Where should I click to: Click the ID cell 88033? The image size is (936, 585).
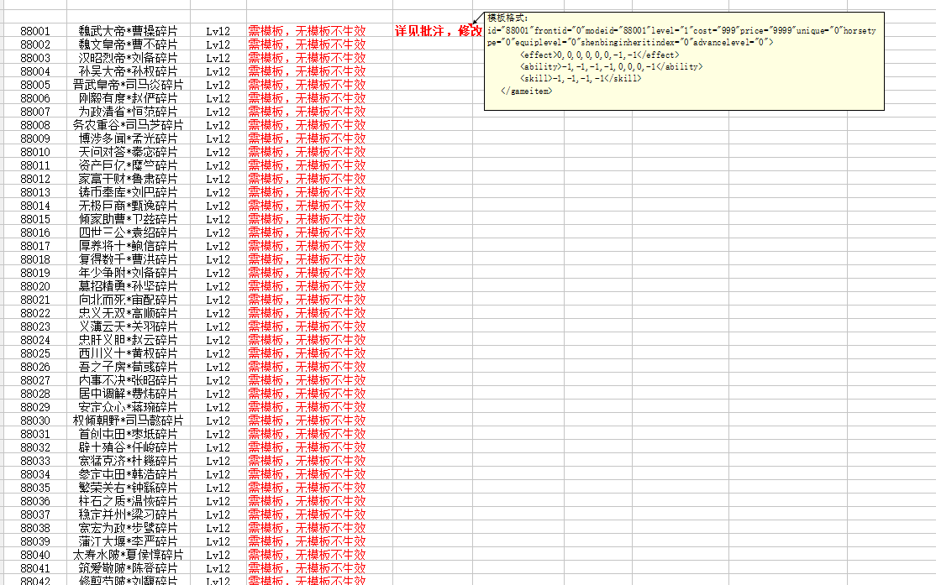(35, 462)
